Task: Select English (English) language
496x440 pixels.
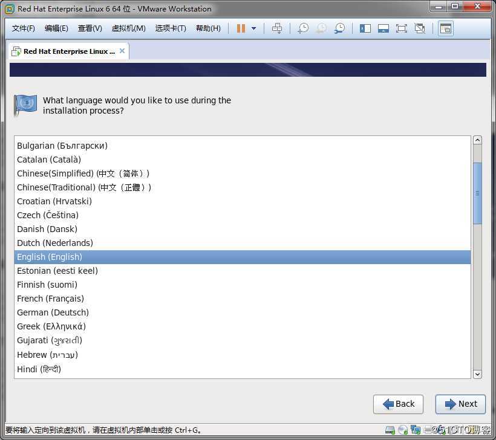Action: pos(243,257)
